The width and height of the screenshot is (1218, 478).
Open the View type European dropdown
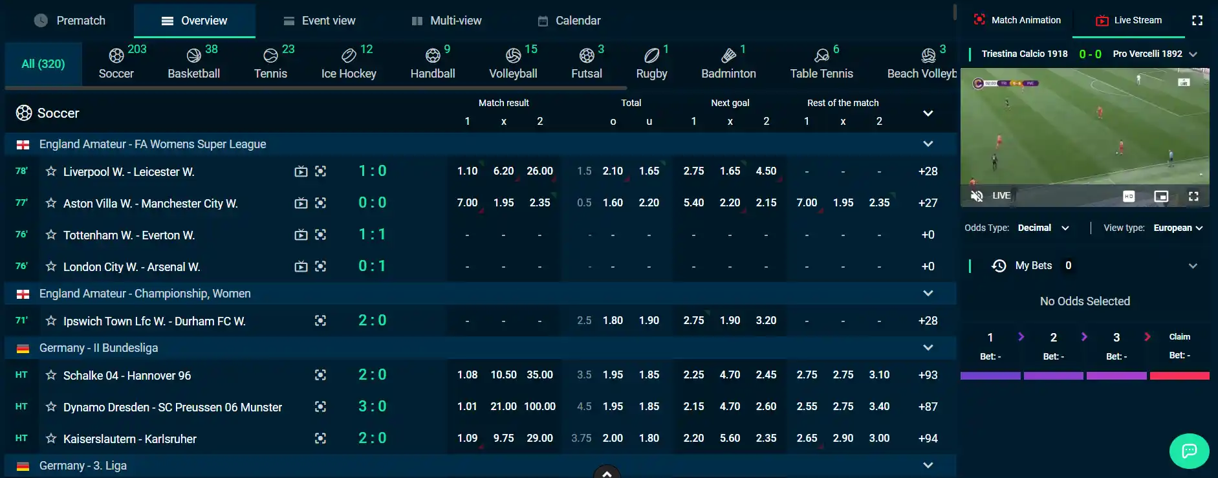tap(1178, 228)
